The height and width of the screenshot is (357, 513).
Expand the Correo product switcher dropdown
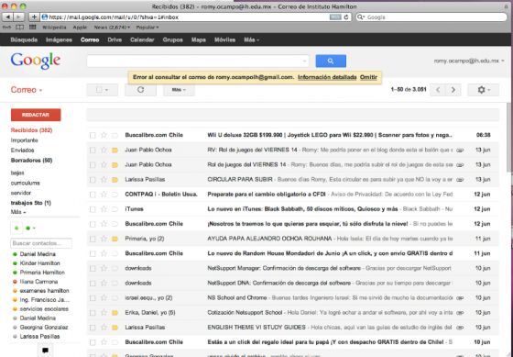click(27, 90)
